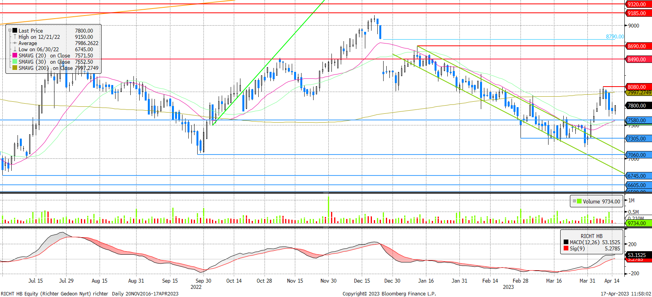Viewport: 652px width, 297px height.
Task: Click the olive SMAVG (200) color swatch
Action: tap(15, 68)
